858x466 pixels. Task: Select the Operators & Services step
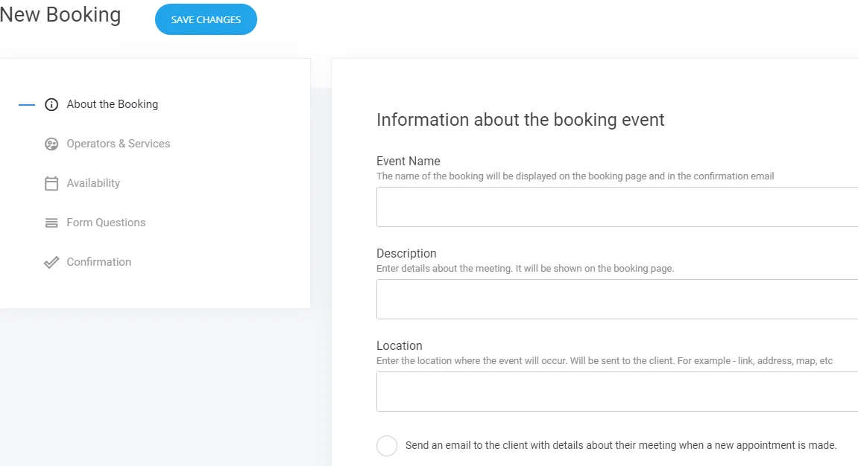(x=118, y=144)
